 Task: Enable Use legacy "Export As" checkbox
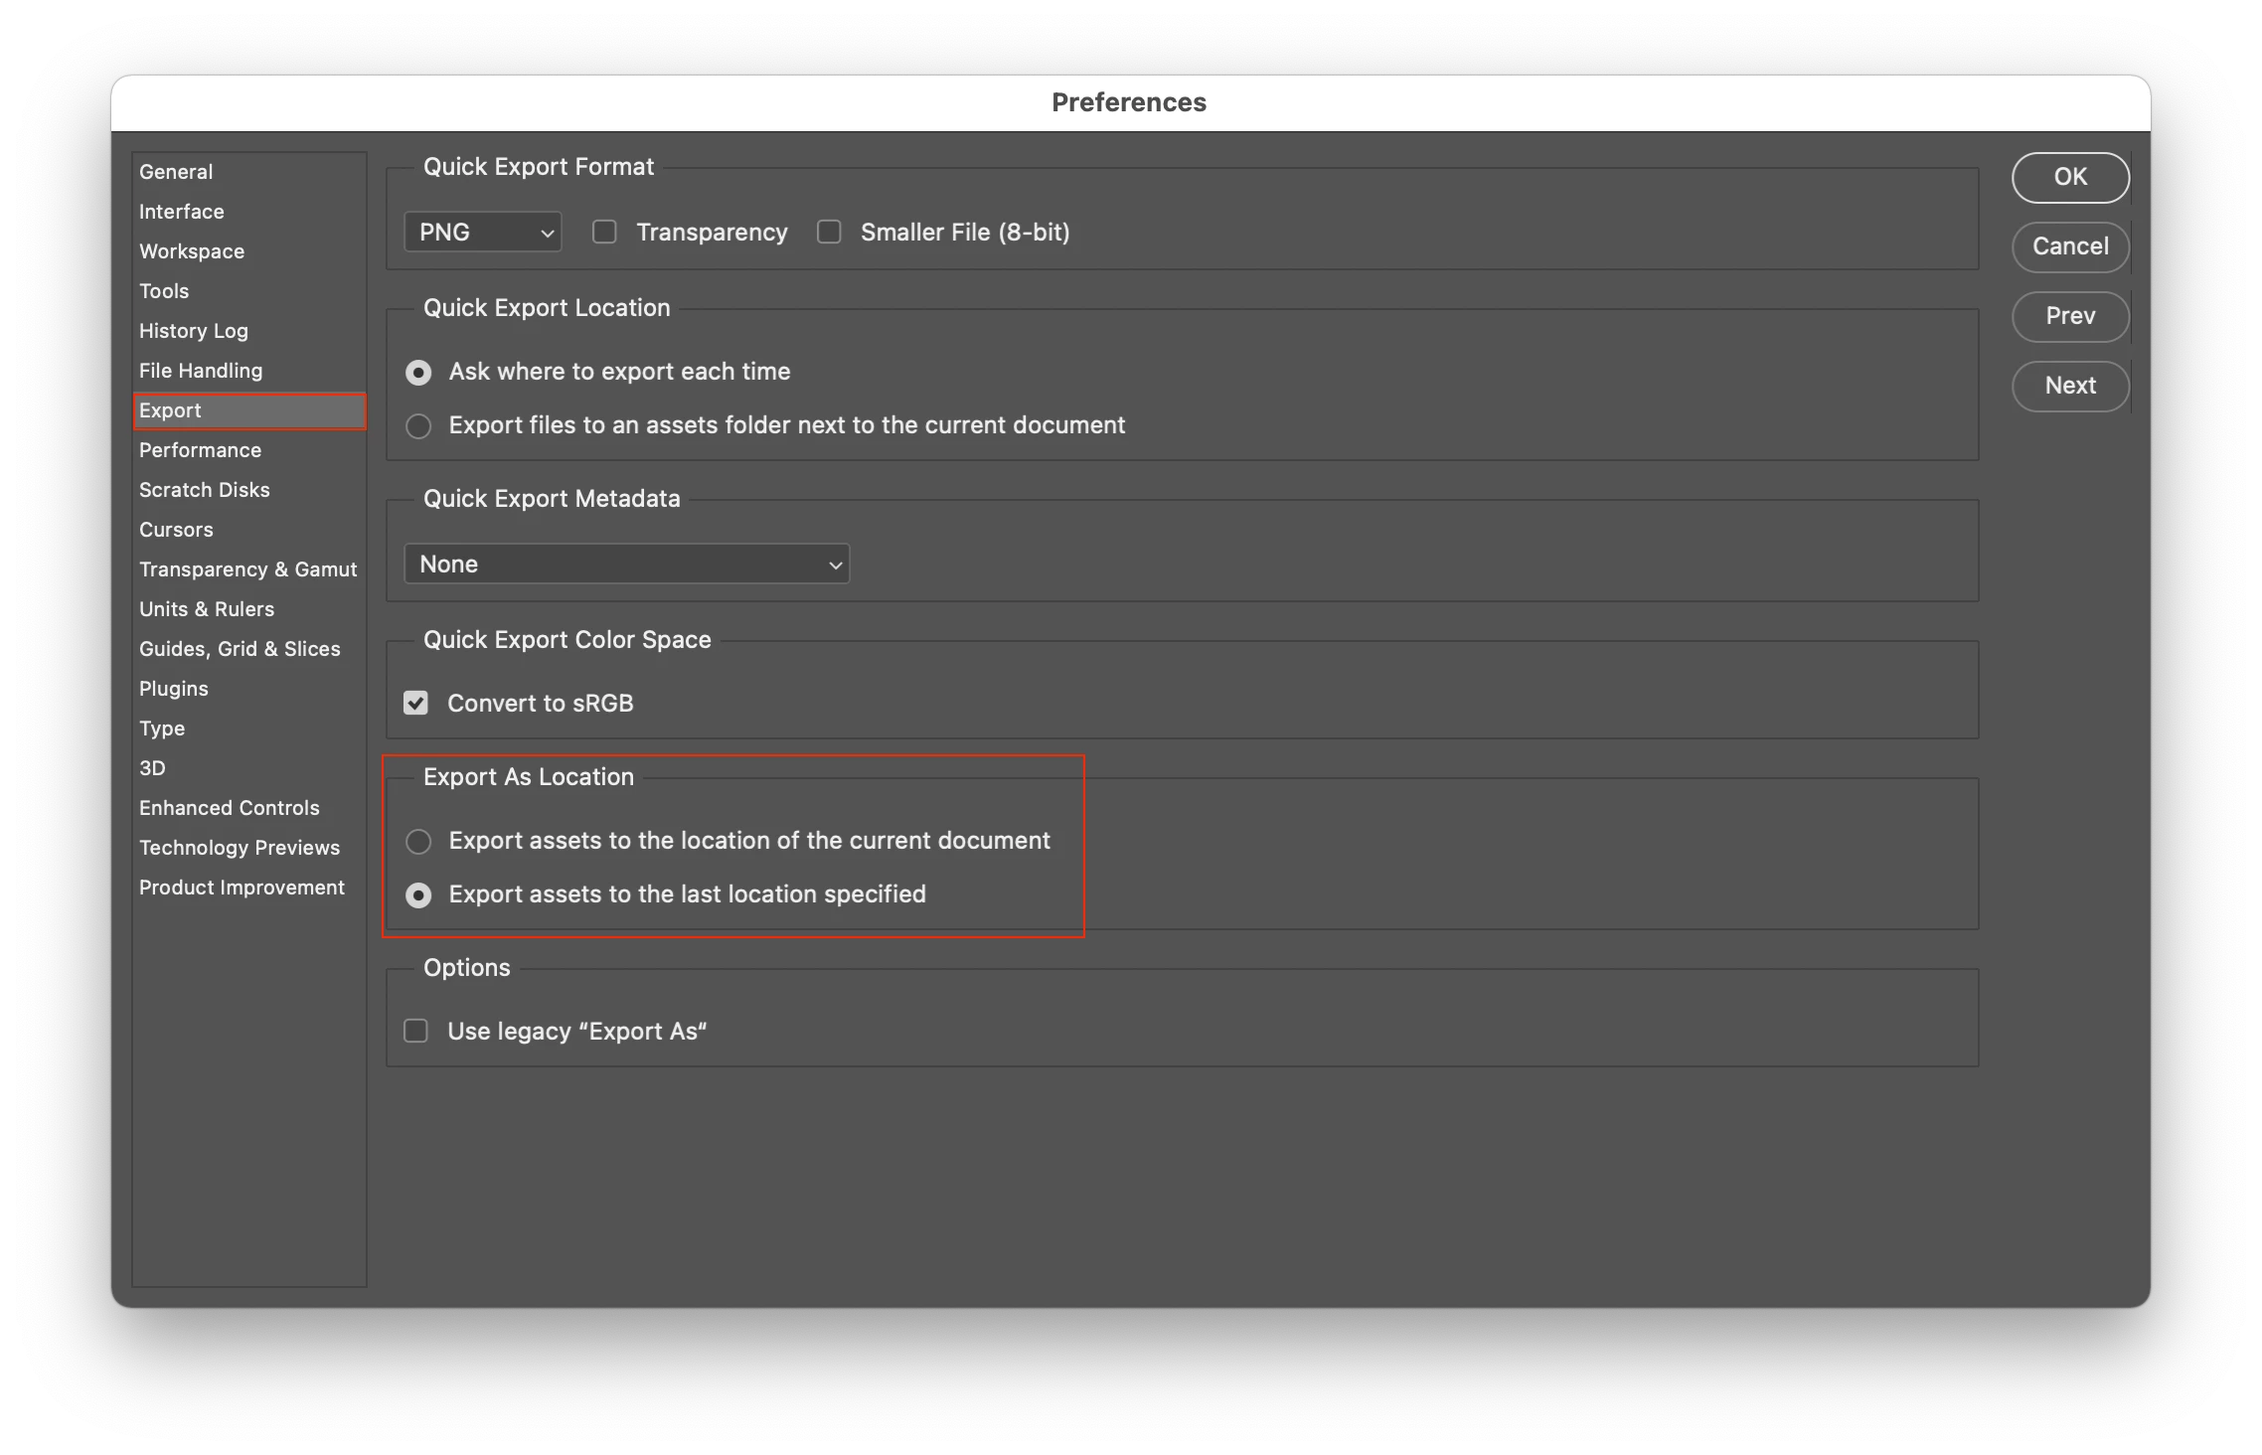click(x=416, y=1032)
